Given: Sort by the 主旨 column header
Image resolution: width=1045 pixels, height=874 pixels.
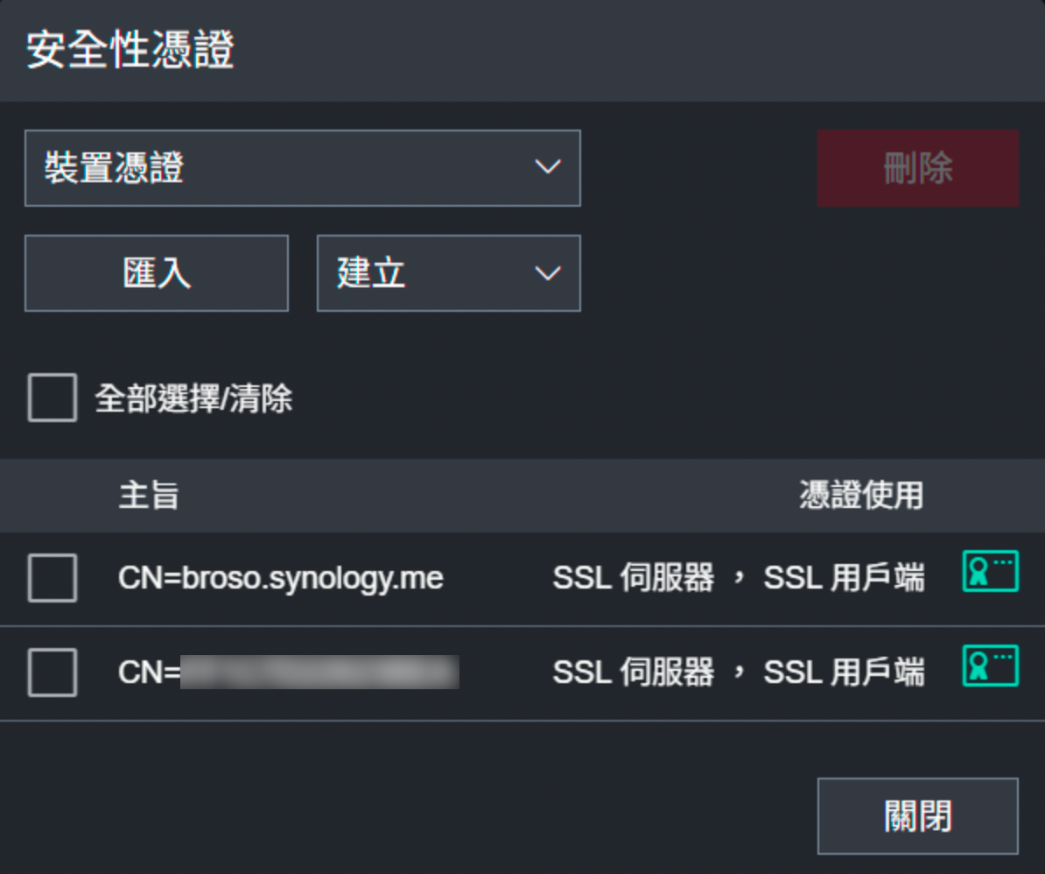Looking at the screenshot, I should click(149, 496).
